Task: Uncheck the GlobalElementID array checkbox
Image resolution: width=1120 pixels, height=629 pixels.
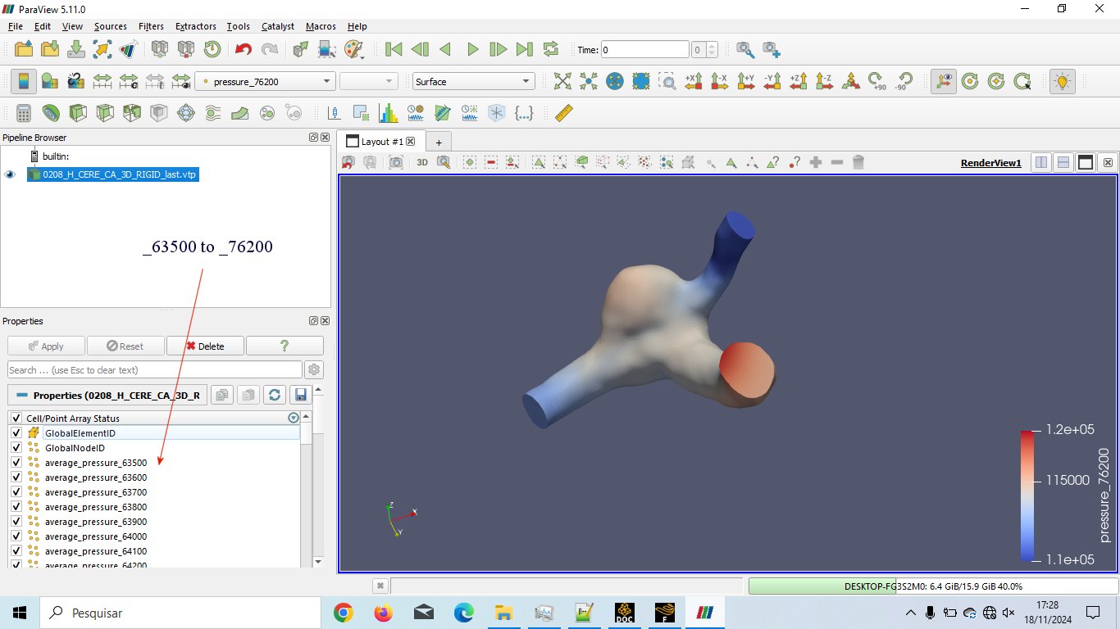Action: tap(16, 432)
